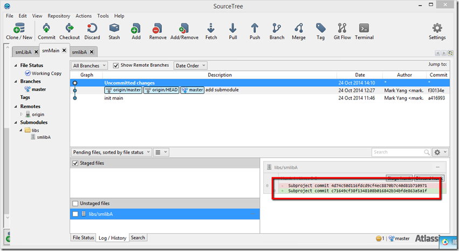Open the File menu
This screenshot has height=251, width=459.
click(x=9, y=16)
